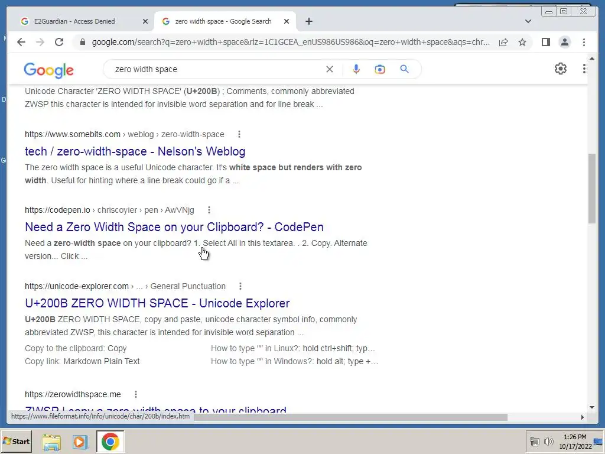Open Chrome's three-dot menu

coord(584,42)
